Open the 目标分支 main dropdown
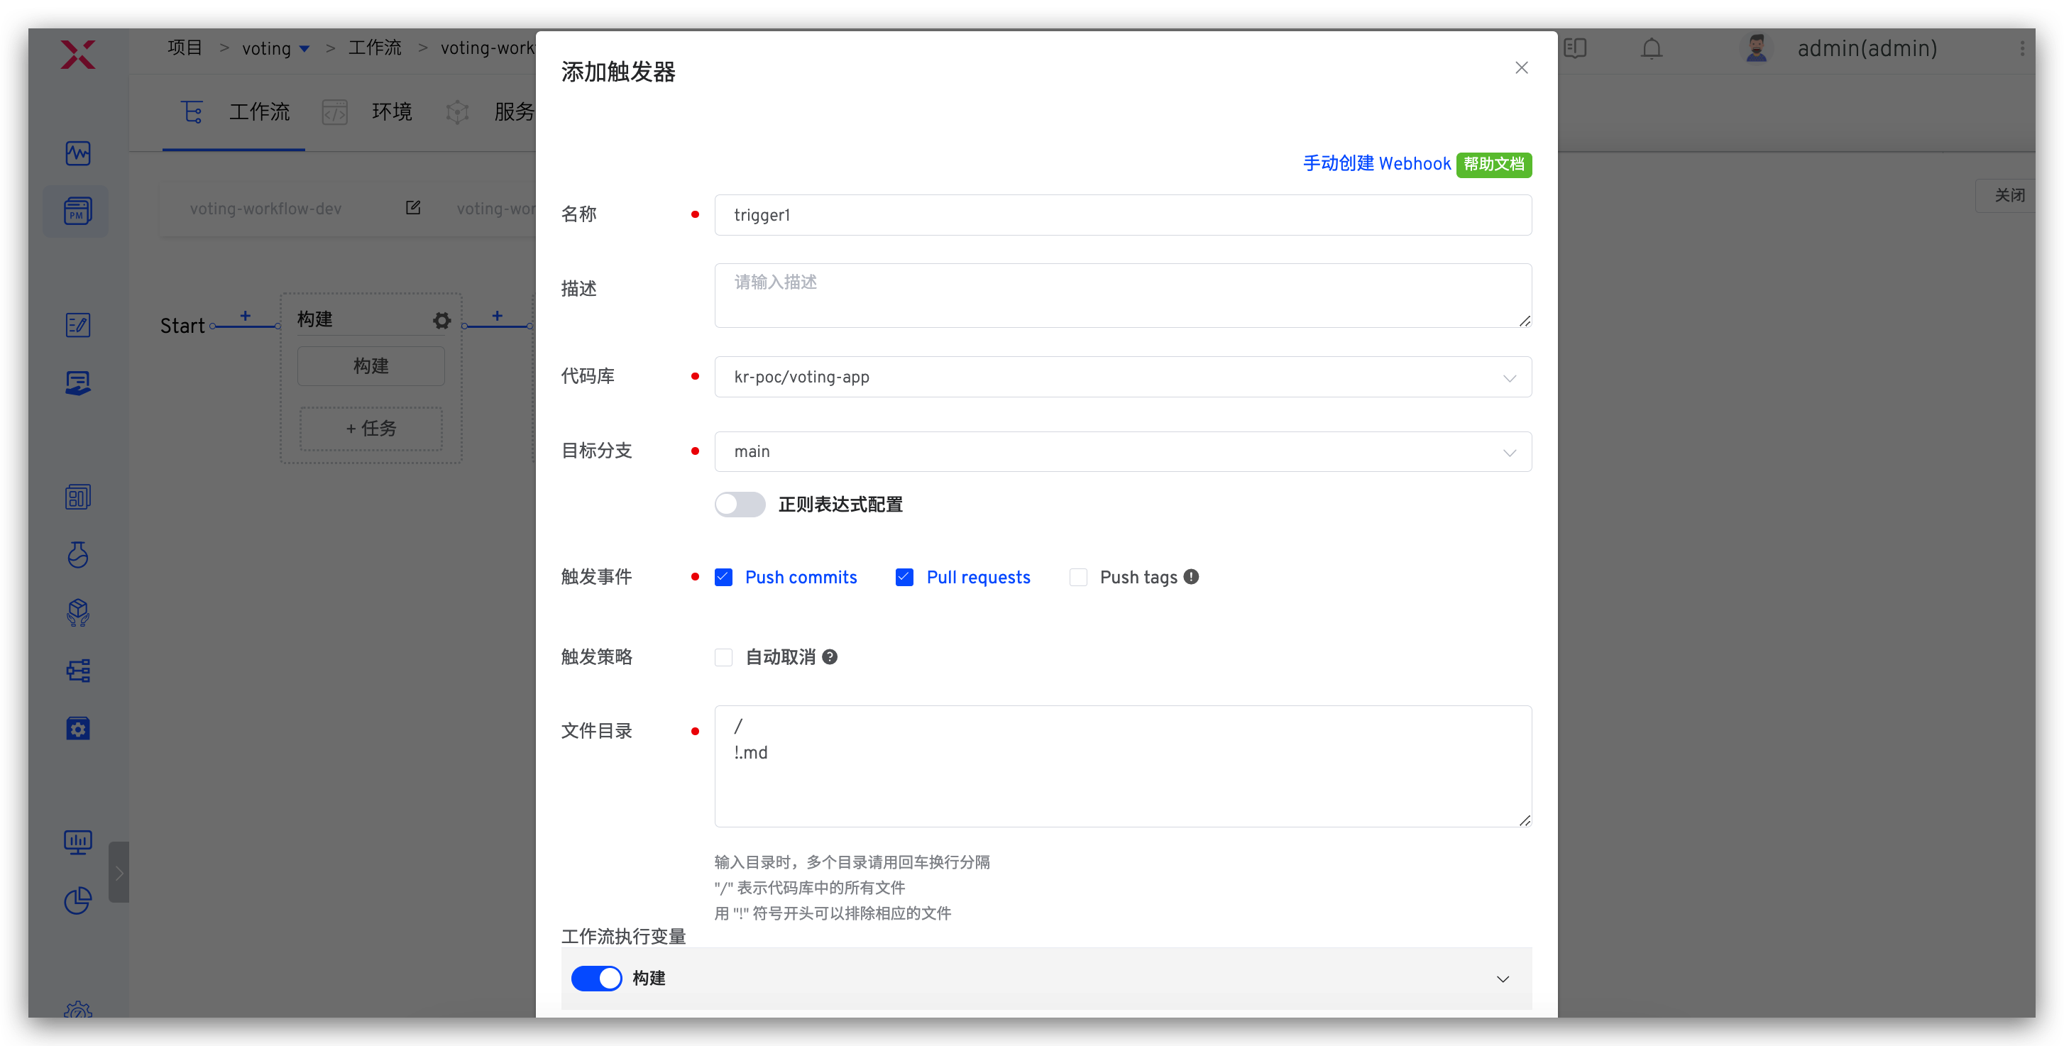Viewport: 2064px width, 1046px height. [x=1121, y=452]
